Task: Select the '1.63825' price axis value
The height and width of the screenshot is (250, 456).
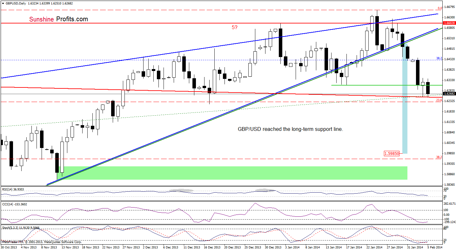Action: pos(449,69)
